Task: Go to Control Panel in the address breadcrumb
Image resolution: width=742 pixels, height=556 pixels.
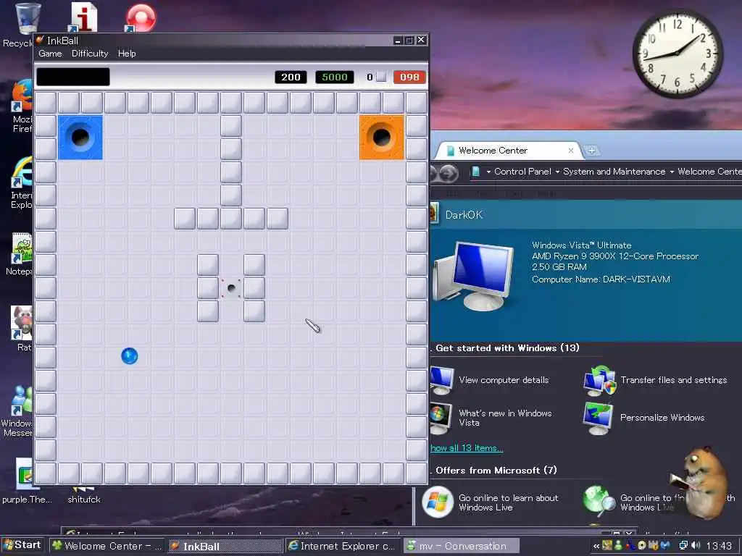Action: pos(522,172)
